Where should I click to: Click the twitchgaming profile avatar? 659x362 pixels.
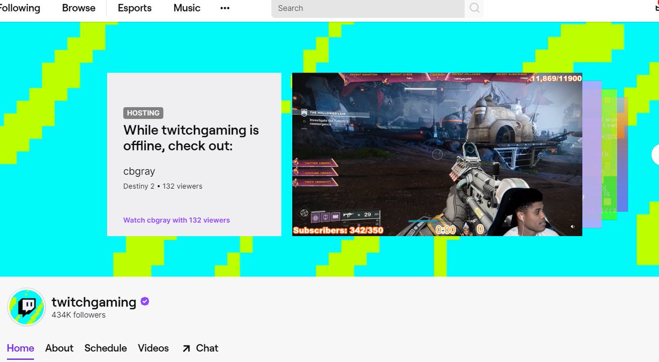point(26,307)
